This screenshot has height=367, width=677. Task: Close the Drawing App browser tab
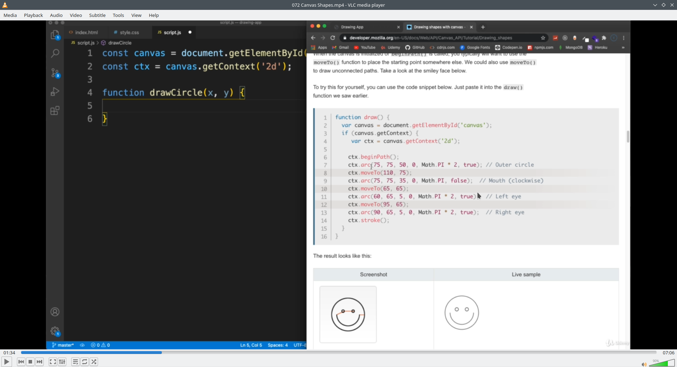(x=398, y=27)
